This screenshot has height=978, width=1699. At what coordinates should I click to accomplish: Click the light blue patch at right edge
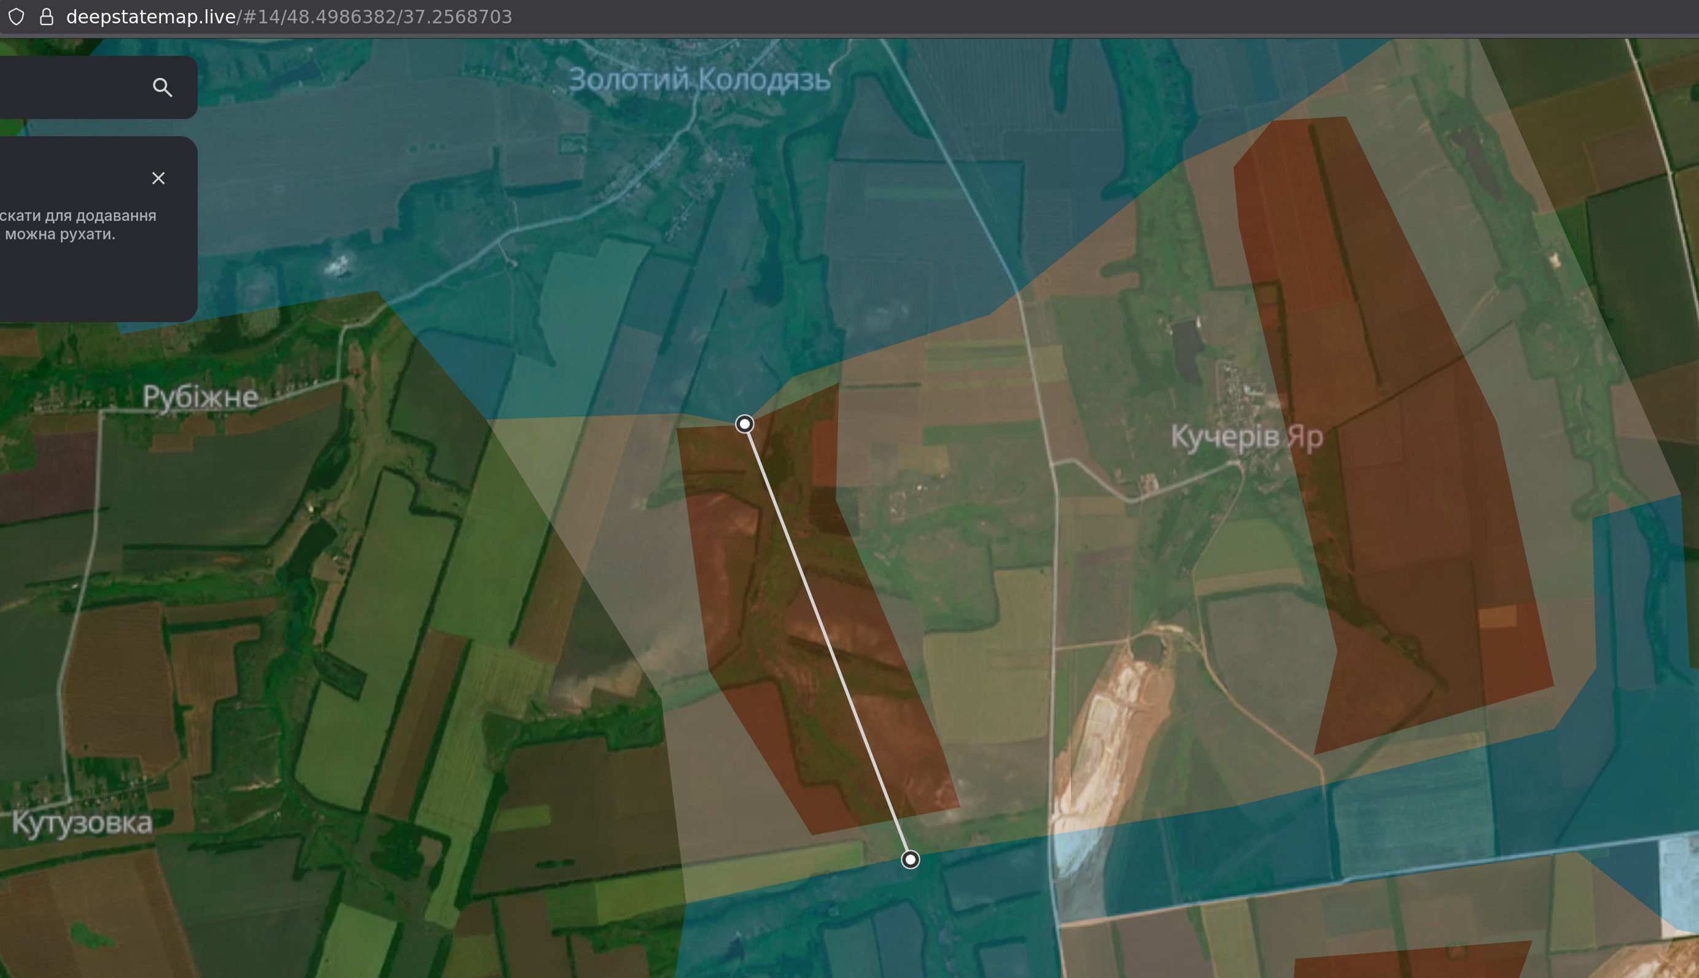pos(1680,887)
